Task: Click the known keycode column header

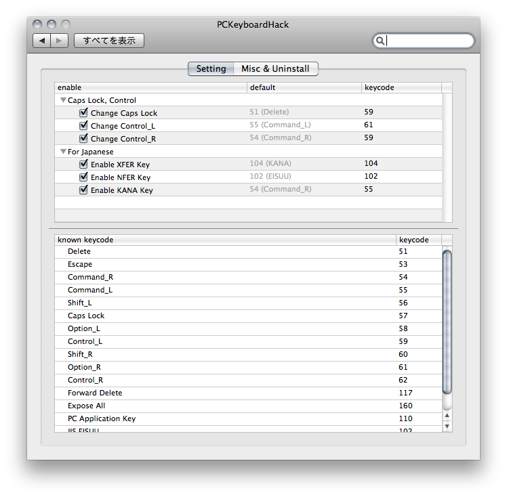Action: coord(225,240)
